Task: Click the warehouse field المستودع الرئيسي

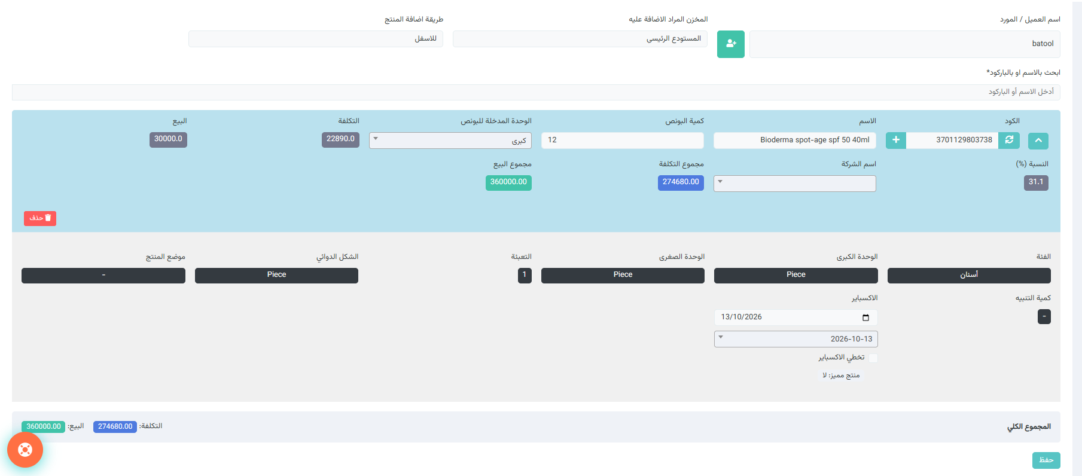Action: pos(580,39)
